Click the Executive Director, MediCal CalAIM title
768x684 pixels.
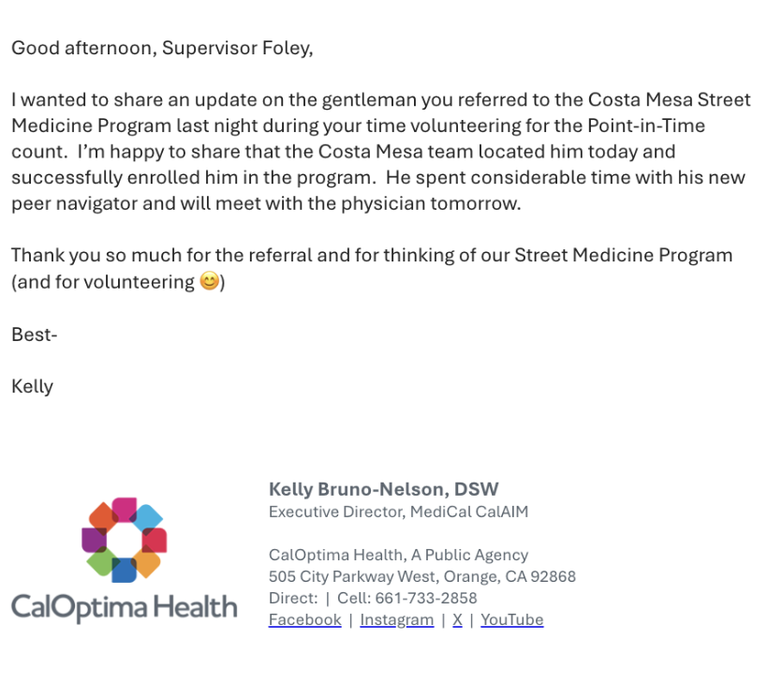coord(398,512)
